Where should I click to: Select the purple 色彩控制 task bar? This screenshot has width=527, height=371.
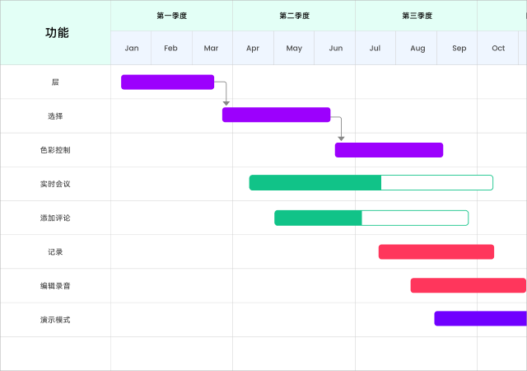coord(389,150)
